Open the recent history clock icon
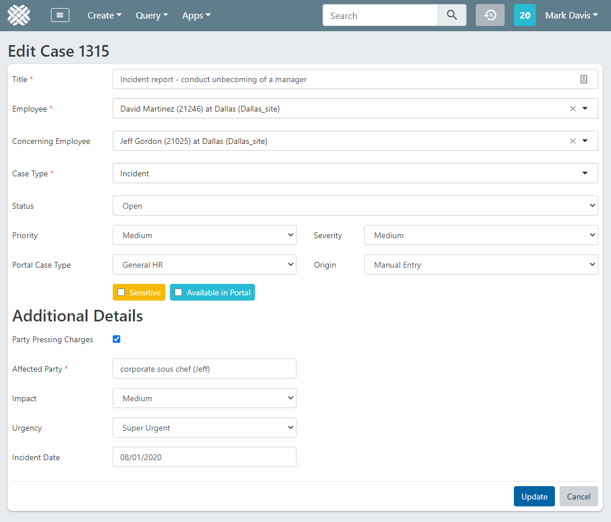Image resolution: width=611 pixels, height=522 pixels. click(490, 16)
